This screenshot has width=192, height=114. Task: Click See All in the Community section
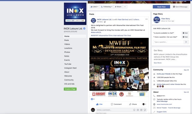(186, 70)
